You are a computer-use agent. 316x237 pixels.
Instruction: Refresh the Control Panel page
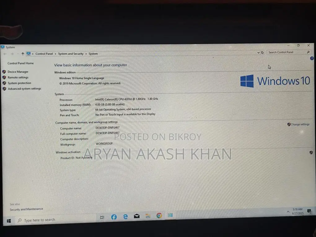pyautogui.click(x=262, y=53)
